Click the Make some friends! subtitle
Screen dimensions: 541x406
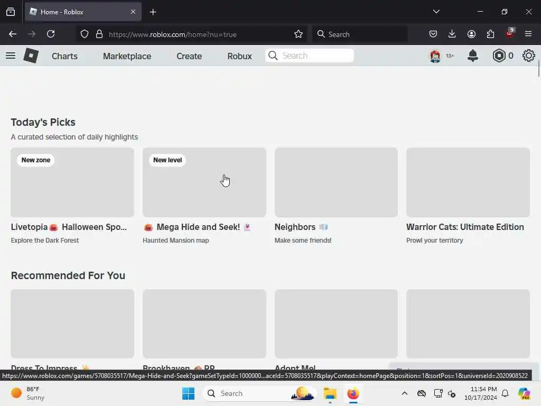tap(303, 241)
